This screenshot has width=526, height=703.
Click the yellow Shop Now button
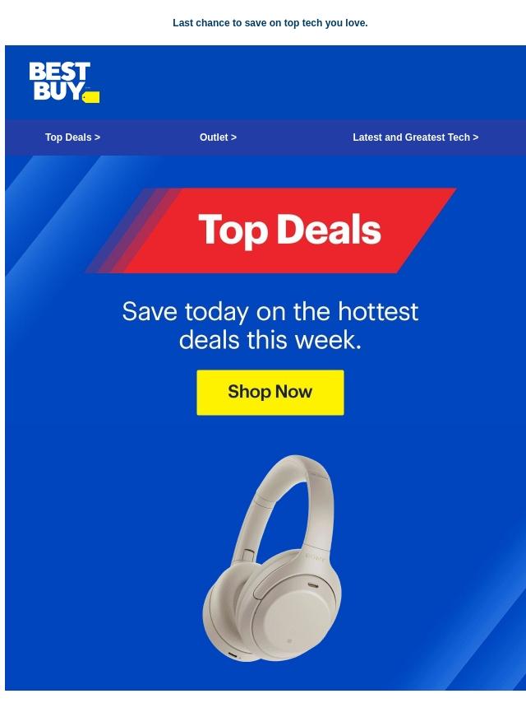click(x=270, y=393)
